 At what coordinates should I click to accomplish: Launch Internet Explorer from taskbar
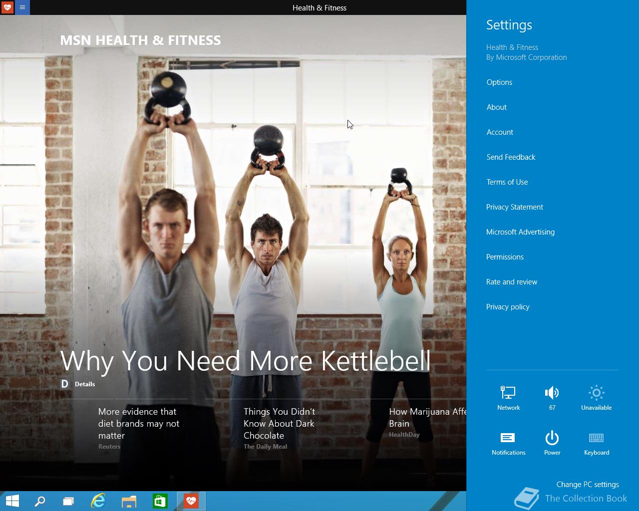pos(98,501)
